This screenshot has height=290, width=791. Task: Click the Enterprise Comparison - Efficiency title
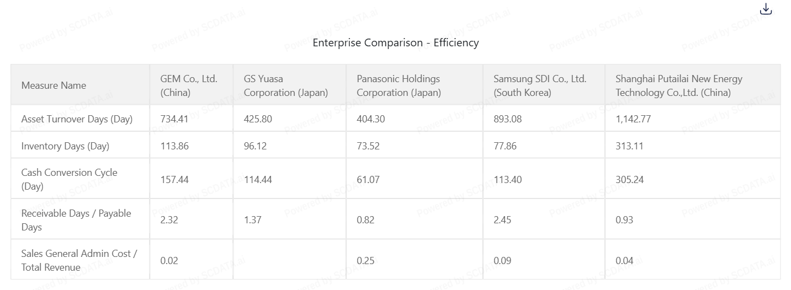(x=395, y=42)
